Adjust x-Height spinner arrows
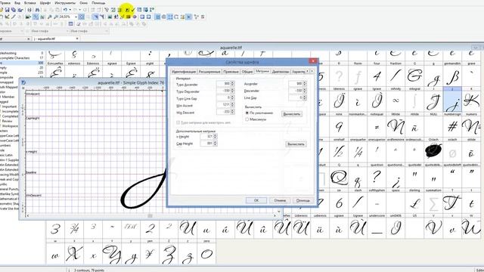 pyautogui.click(x=215, y=136)
